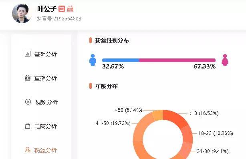Go to 电商分析 section
This screenshot has width=246, height=159.
41,126
